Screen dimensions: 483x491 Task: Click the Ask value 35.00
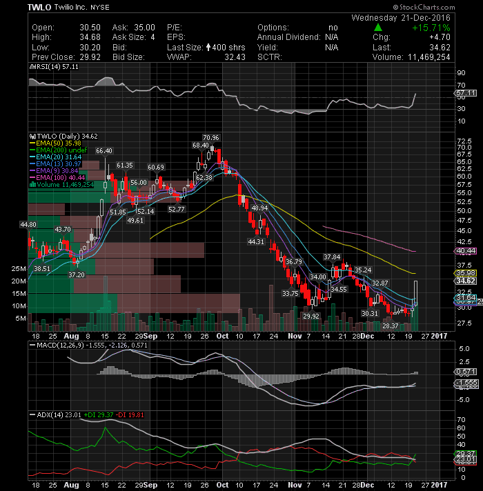[144, 28]
